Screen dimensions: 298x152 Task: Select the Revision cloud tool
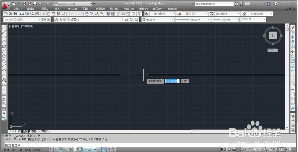point(4,61)
